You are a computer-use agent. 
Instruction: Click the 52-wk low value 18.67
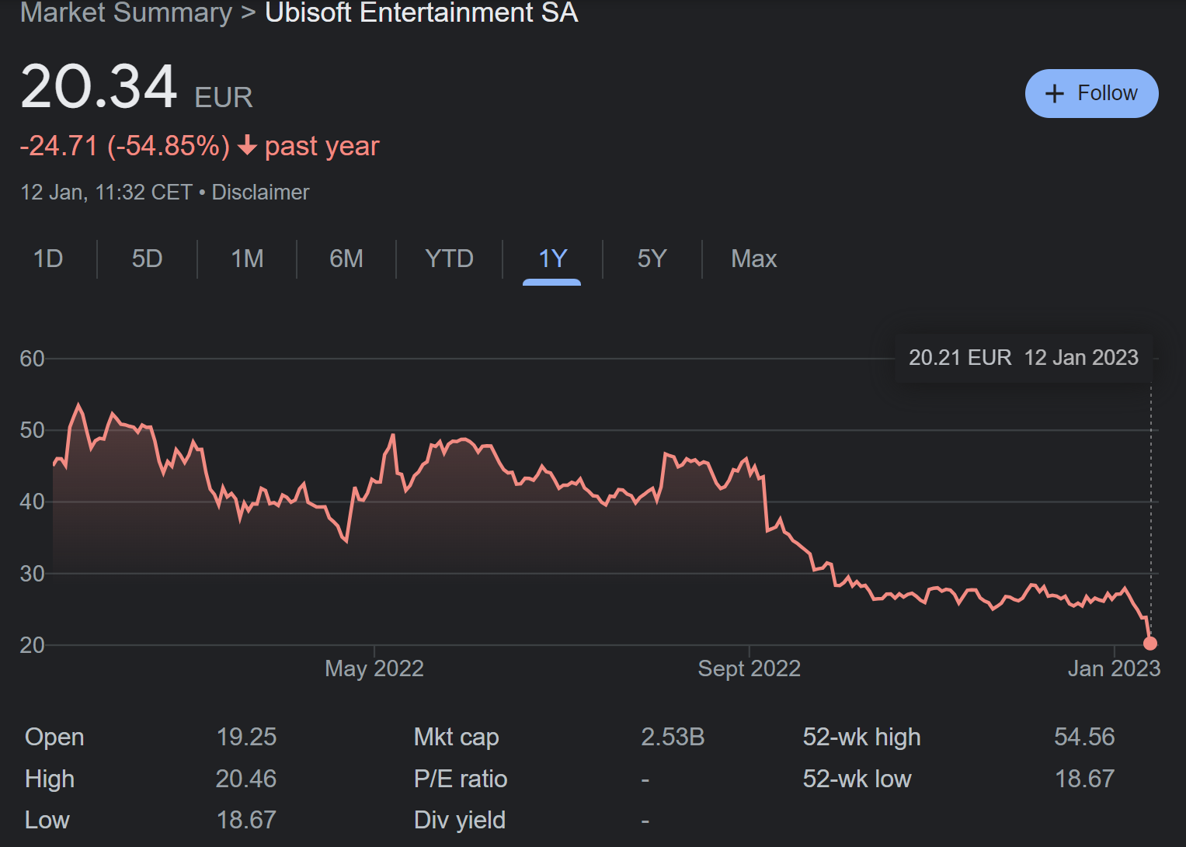click(x=1084, y=779)
